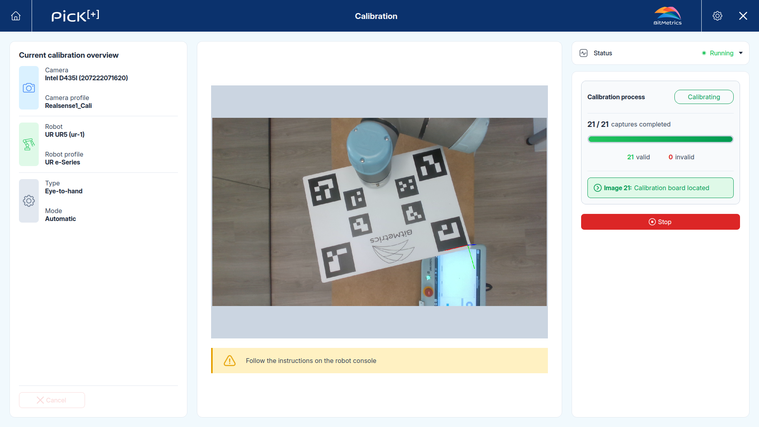This screenshot has height=427, width=759.
Task: Select the robot arm icon
Action: (x=29, y=144)
